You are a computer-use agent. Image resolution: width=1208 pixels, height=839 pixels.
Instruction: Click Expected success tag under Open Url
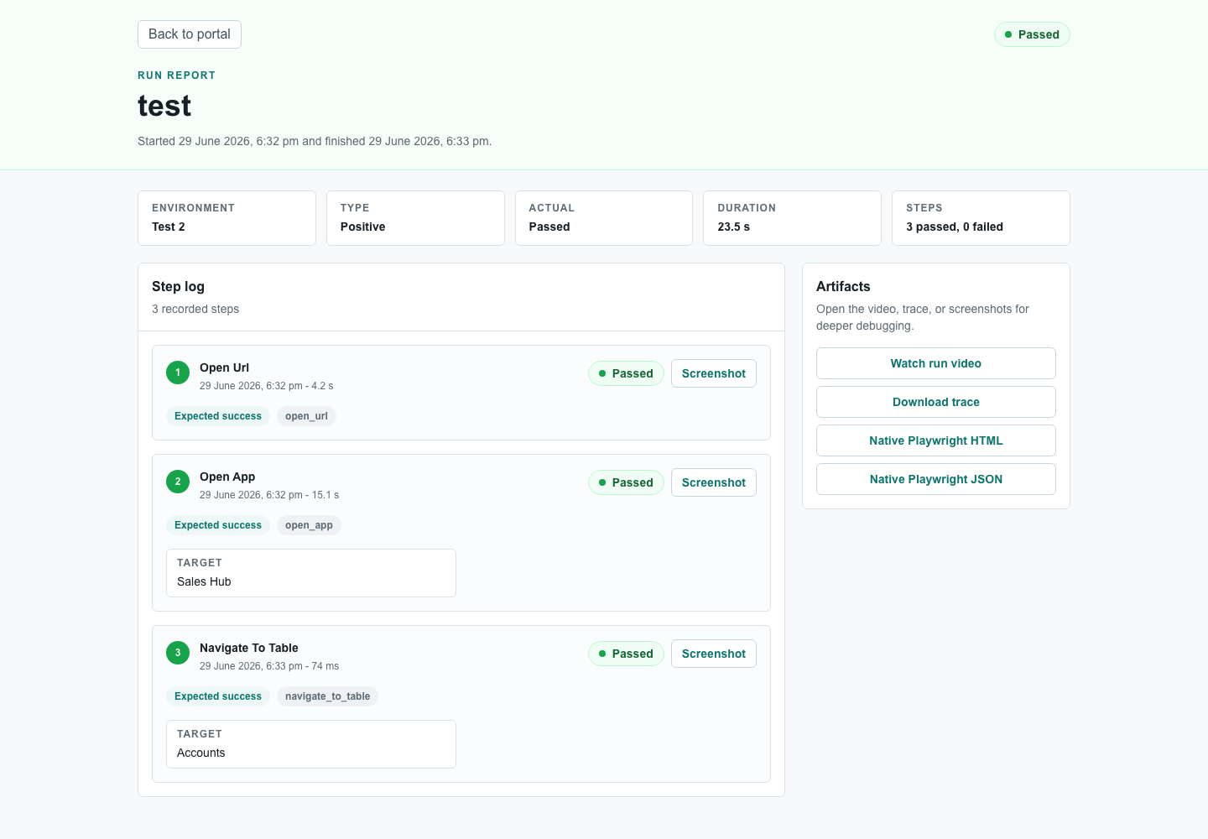point(218,416)
